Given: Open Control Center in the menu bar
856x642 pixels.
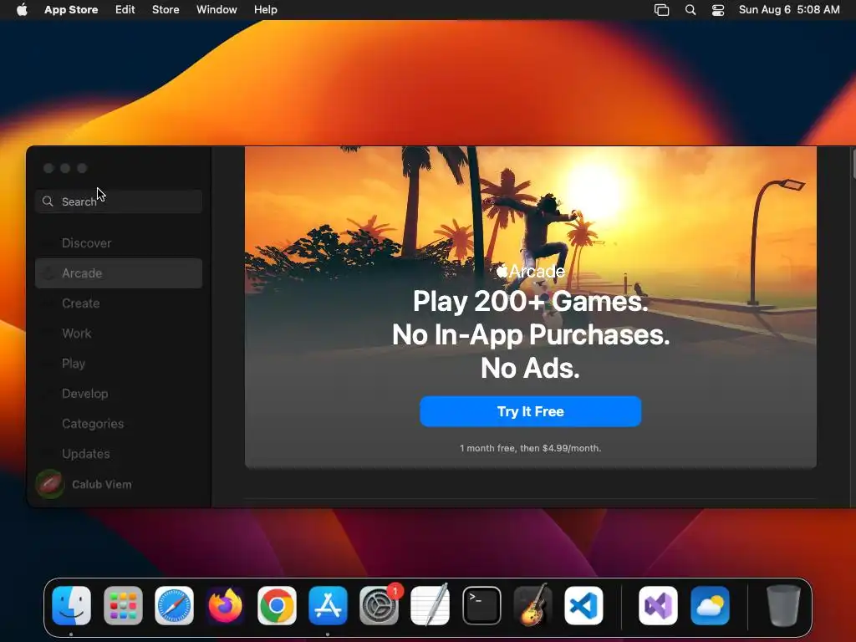Looking at the screenshot, I should 718,10.
